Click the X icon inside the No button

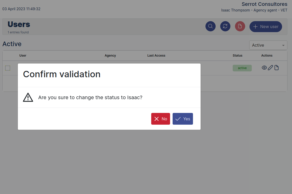(156, 119)
